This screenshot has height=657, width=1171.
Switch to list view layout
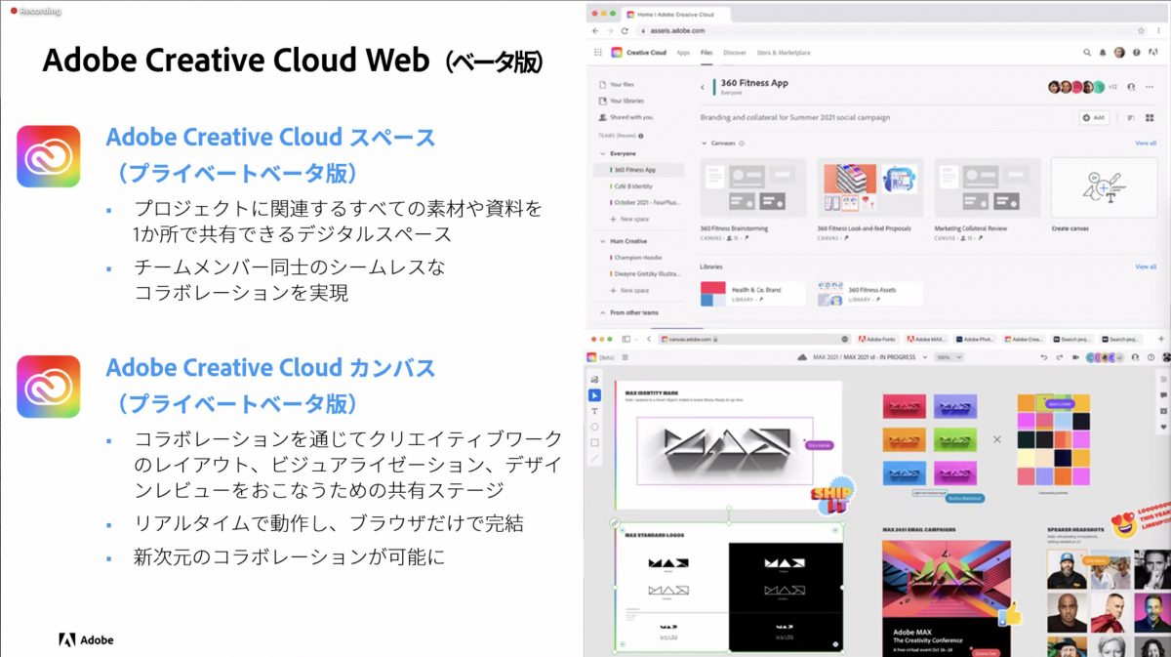(x=1130, y=117)
